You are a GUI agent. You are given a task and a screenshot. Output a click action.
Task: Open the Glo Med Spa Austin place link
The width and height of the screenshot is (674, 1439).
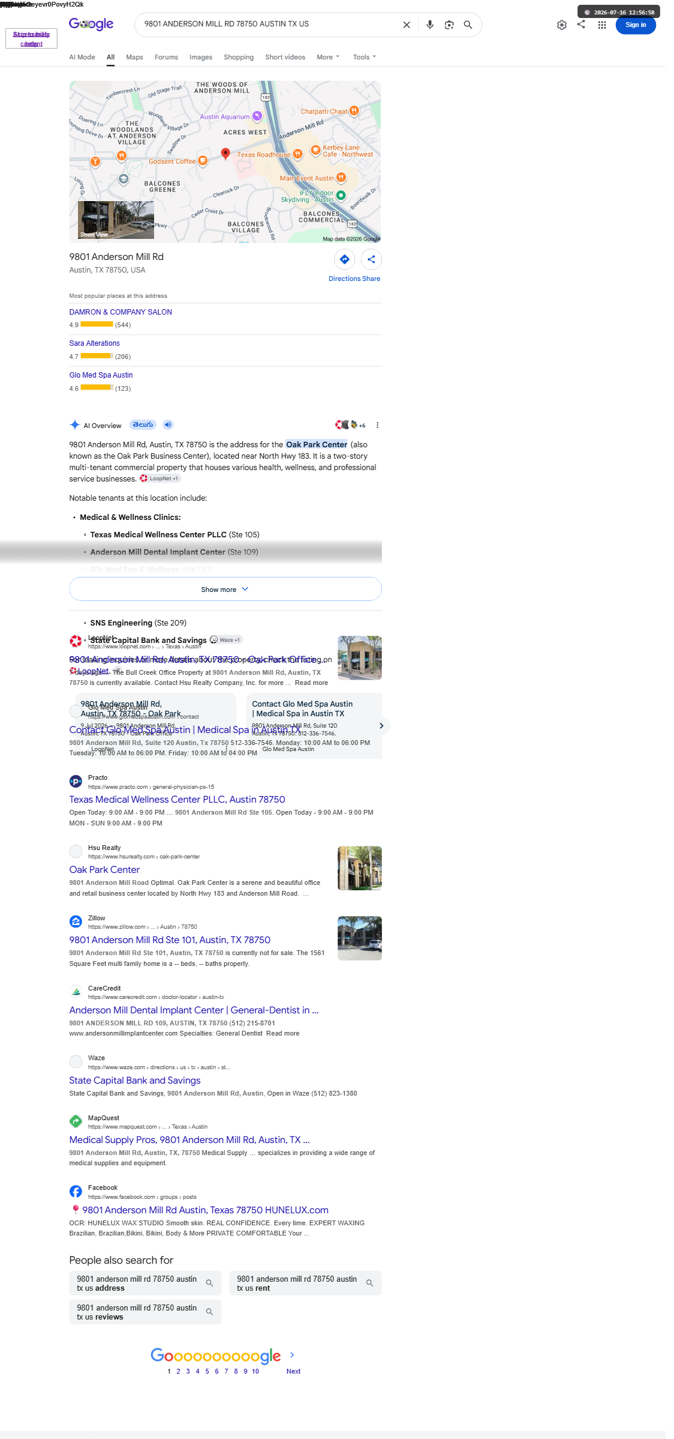tap(101, 375)
